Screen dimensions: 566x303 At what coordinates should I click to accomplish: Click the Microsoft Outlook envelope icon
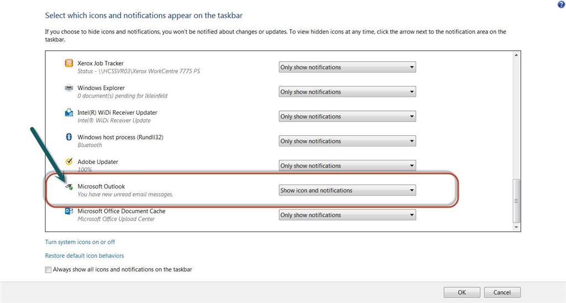[x=69, y=186]
